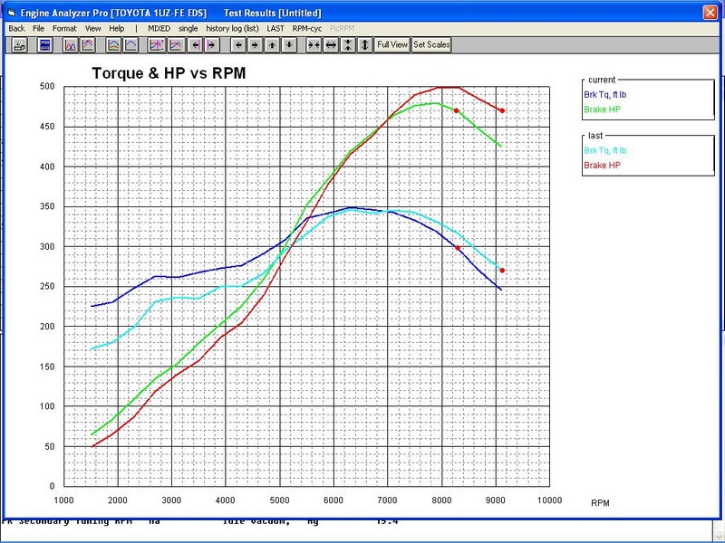Click the printer icon in the toolbar
The image size is (725, 543).
point(19,44)
